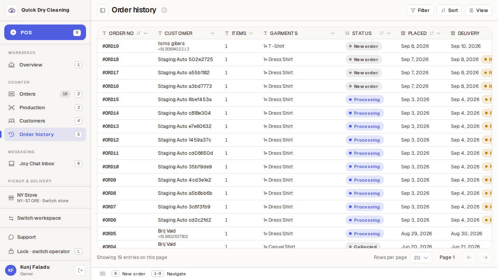Open Overview in the sidebar
Viewport: 498px width, 280px height.
point(45,65)
